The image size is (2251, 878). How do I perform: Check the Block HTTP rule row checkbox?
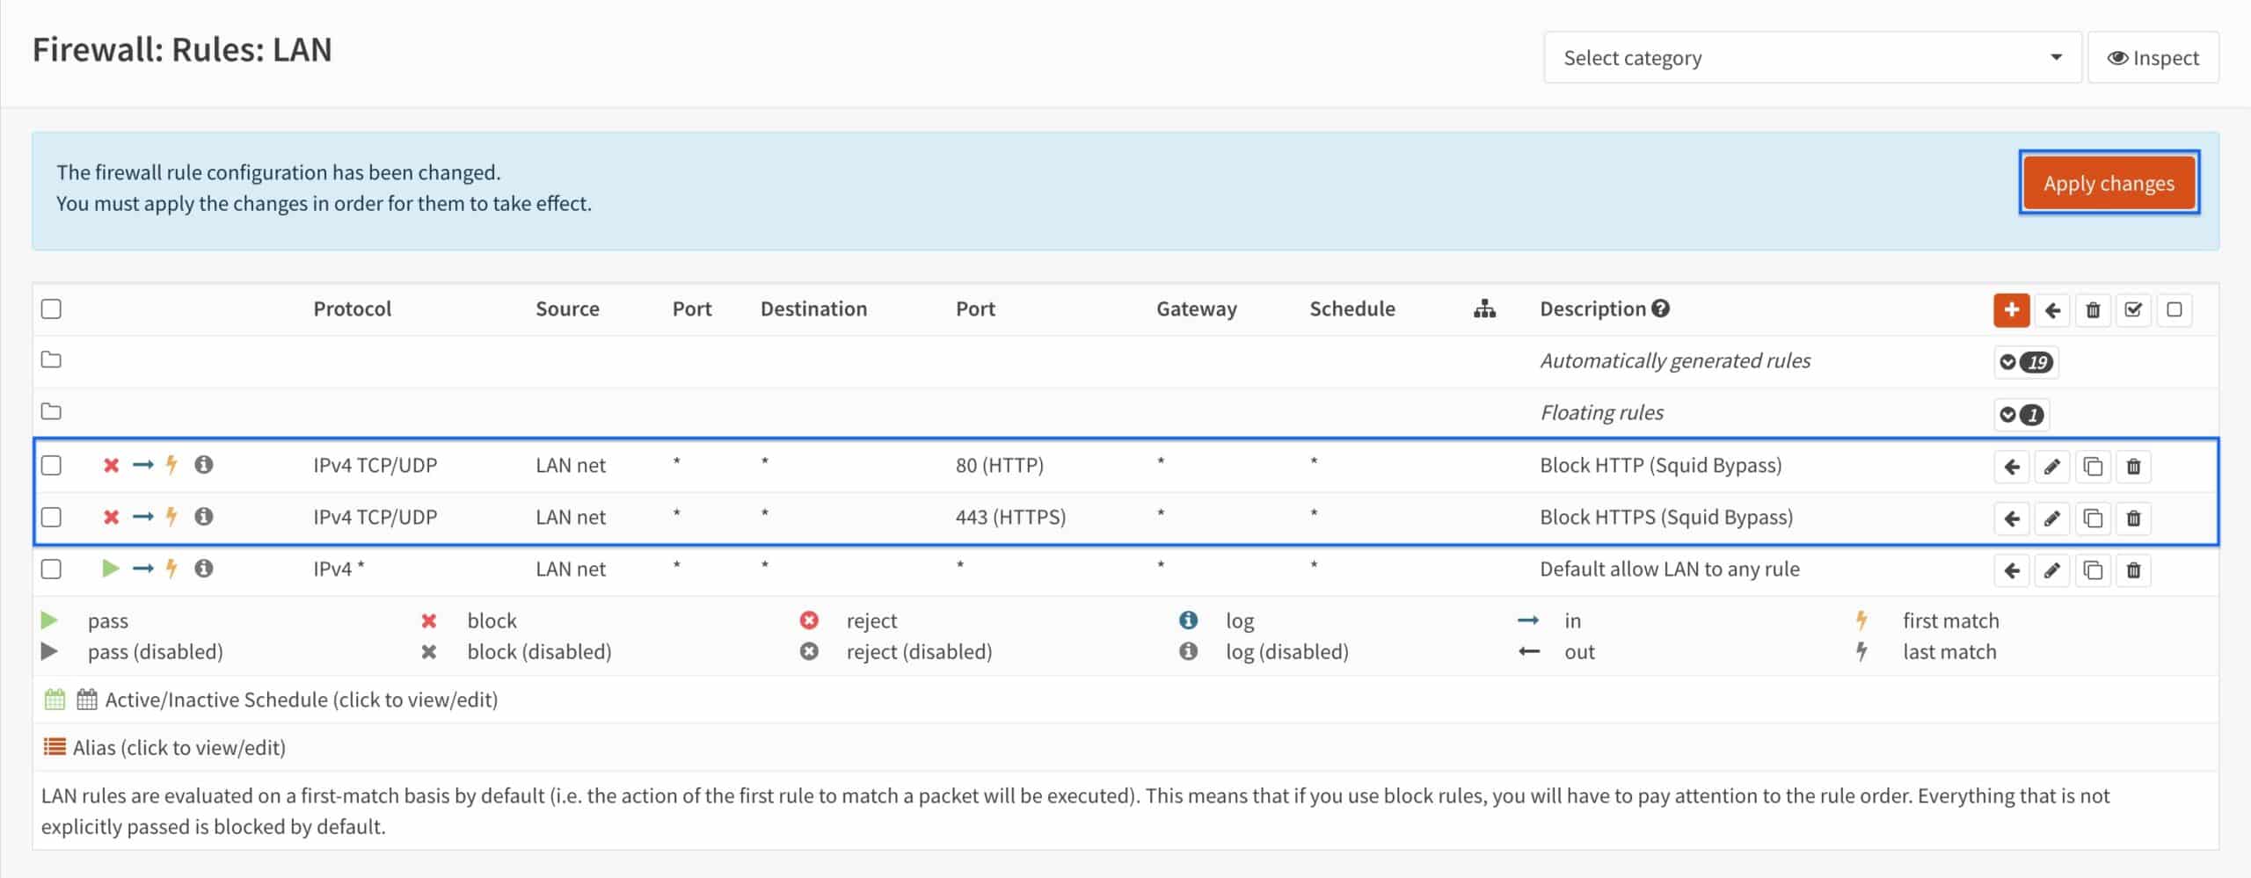click(51, 467)
